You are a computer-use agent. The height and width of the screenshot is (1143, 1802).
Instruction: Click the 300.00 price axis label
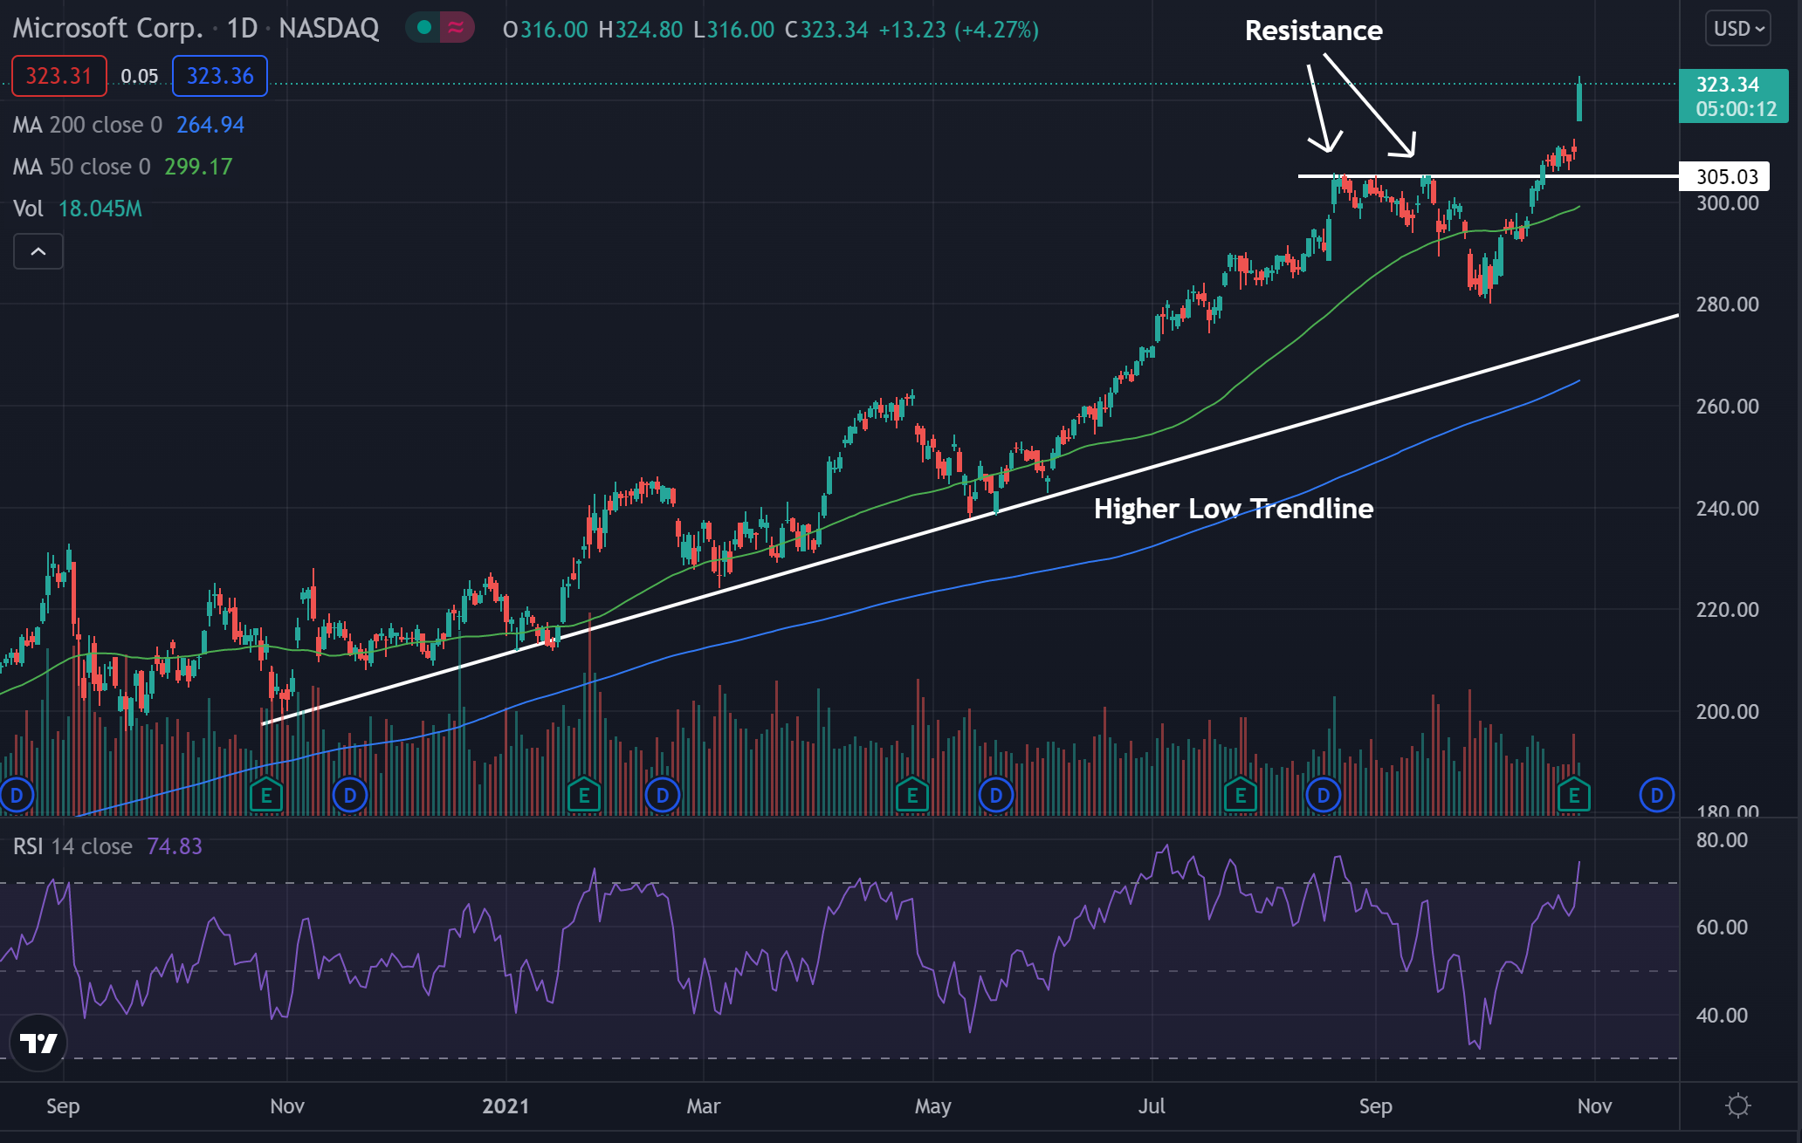click(1727, 203)
